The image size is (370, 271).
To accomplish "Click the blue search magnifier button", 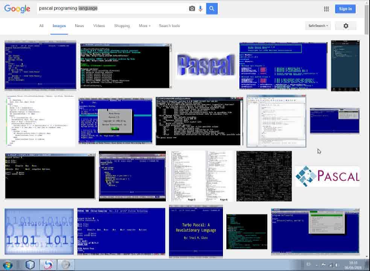I will pyautogui.click(x=212, y=9).
